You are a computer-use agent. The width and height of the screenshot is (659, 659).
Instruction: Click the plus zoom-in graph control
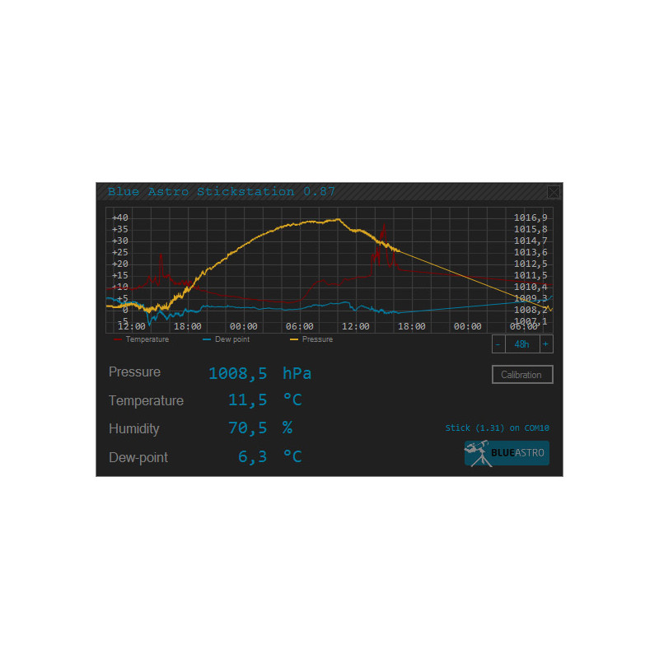pos(546,344)
